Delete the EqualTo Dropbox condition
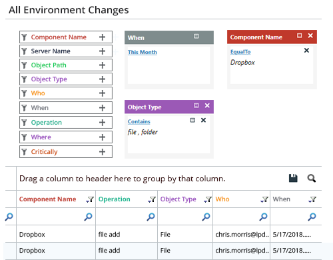This screenshot has height=260, width=333. pyautogui.click(x=306, y=51)
